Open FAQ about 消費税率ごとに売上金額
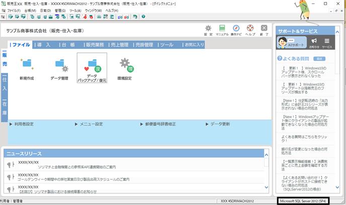 304,165
